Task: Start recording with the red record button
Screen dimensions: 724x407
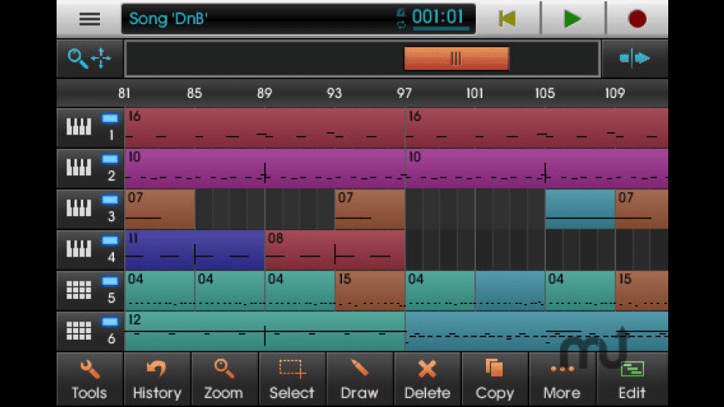Action: coord(637,19)
